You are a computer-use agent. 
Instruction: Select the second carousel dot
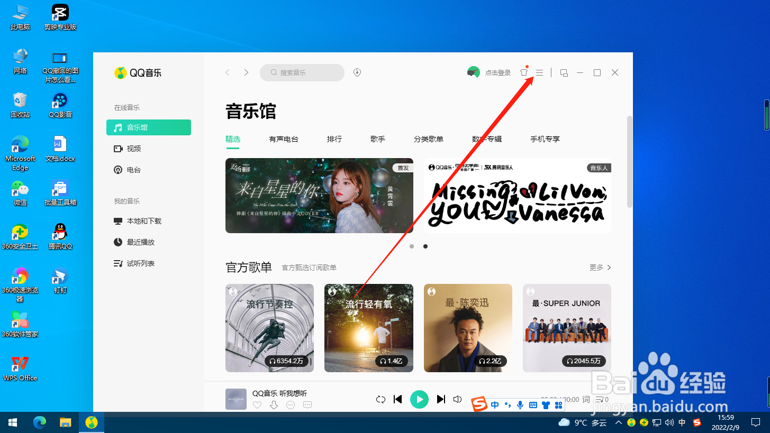(425, 246)
